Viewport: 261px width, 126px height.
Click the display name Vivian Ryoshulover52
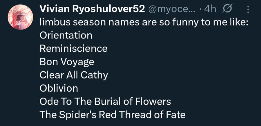click(x=92, y=10)
